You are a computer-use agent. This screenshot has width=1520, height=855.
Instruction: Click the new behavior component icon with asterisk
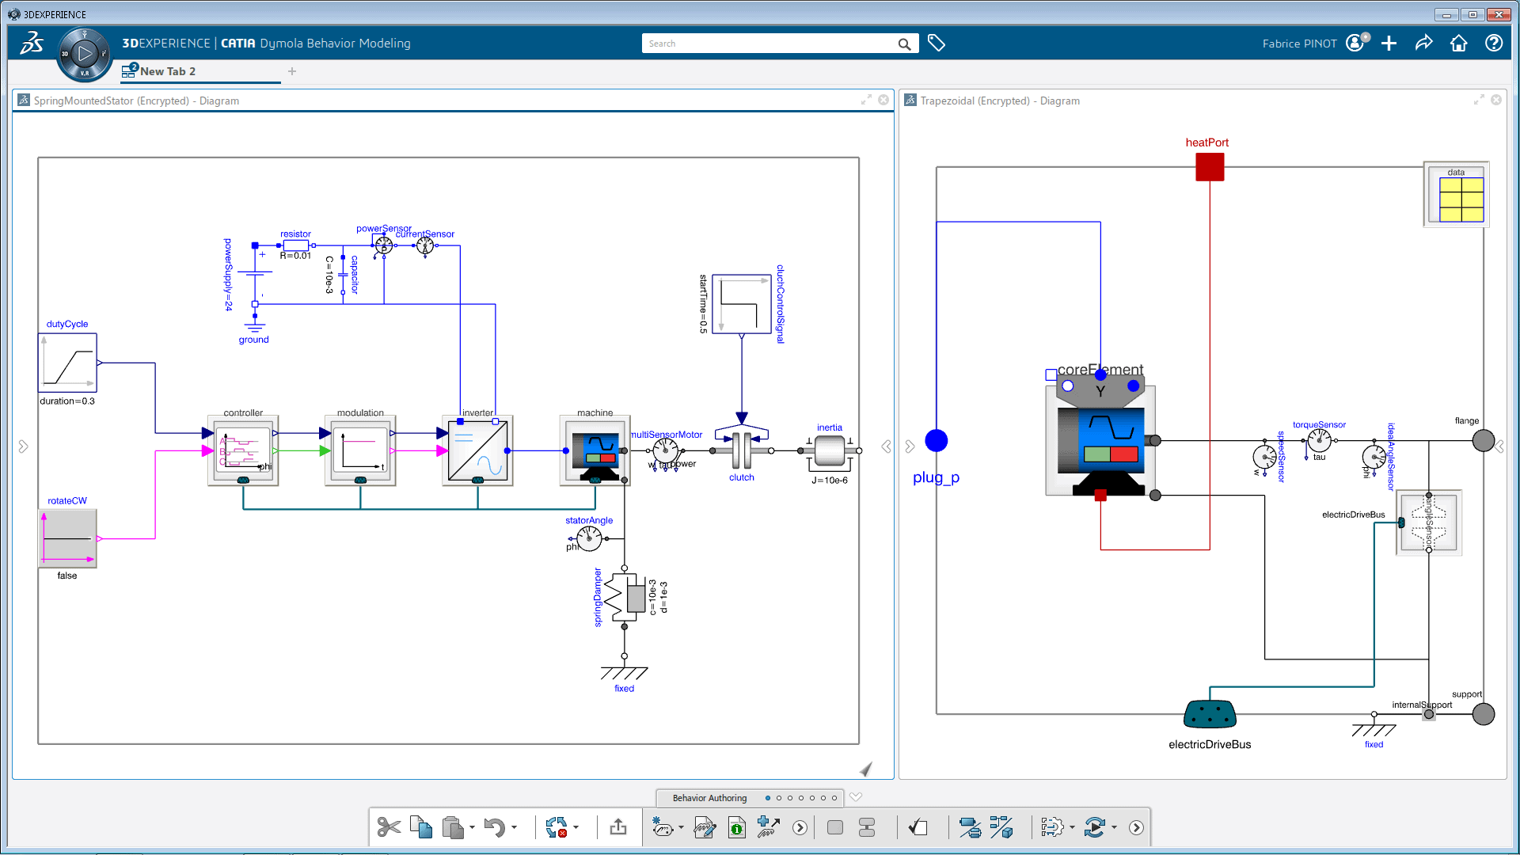click(x=663, y=827)
